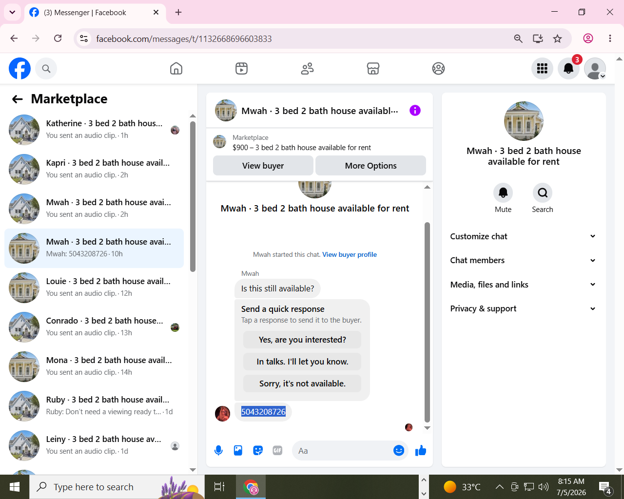The image size is (624, 499).
Task: Click Mwah's message avatar
Action: pos(223,413)
